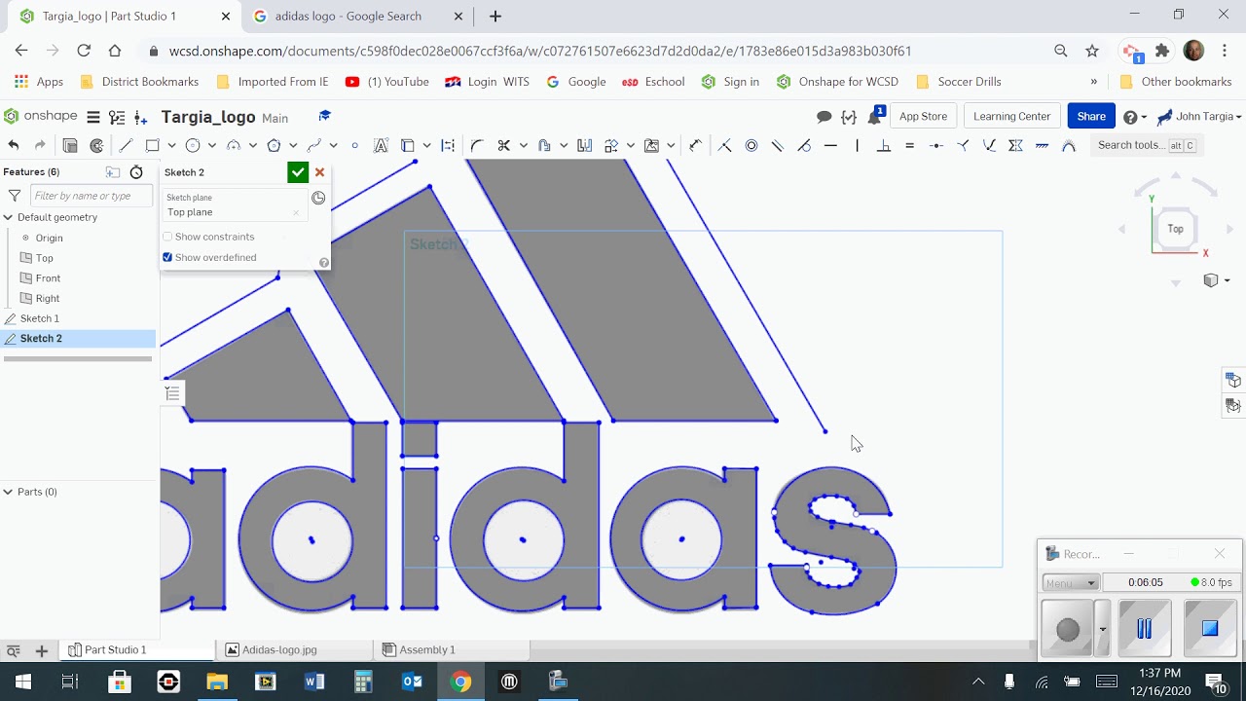Image resolution: width=1246 pixels, height=701 pixels.
Task: Click the Search tools box
Action: 1148,145
